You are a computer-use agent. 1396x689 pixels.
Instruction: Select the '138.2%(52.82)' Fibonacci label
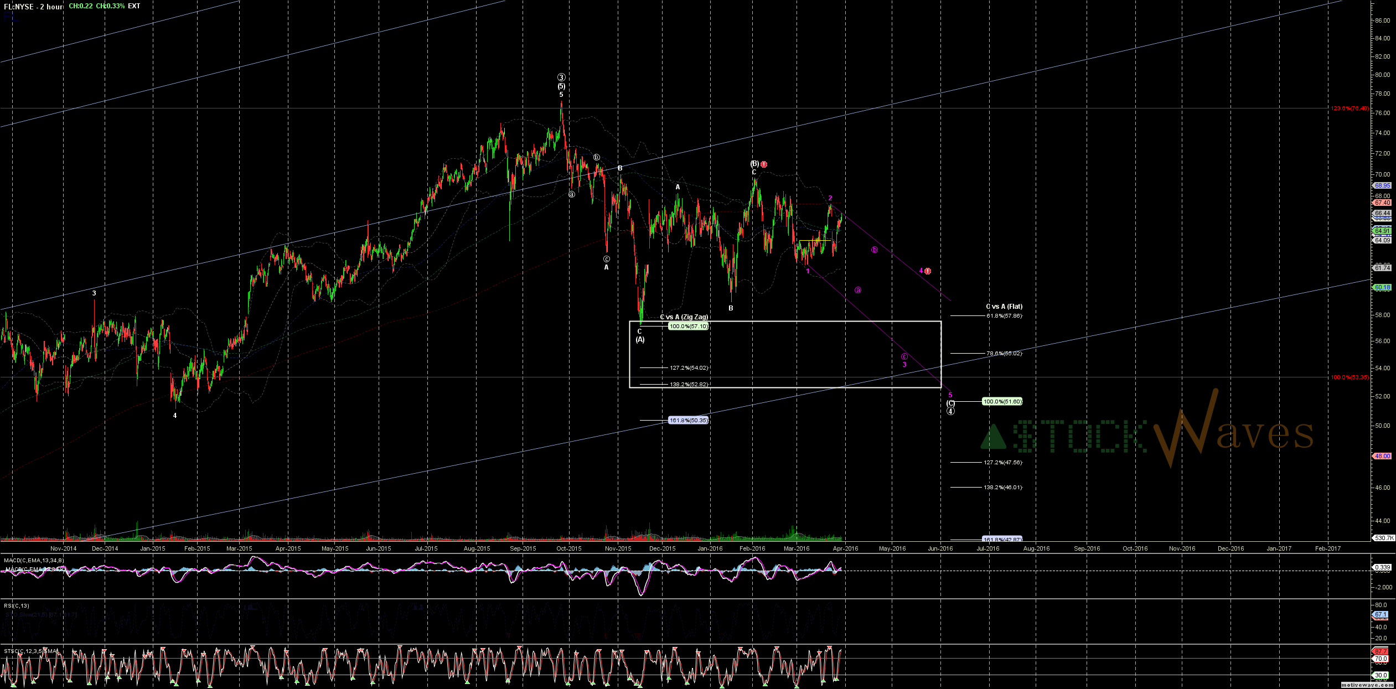point(689,385)
